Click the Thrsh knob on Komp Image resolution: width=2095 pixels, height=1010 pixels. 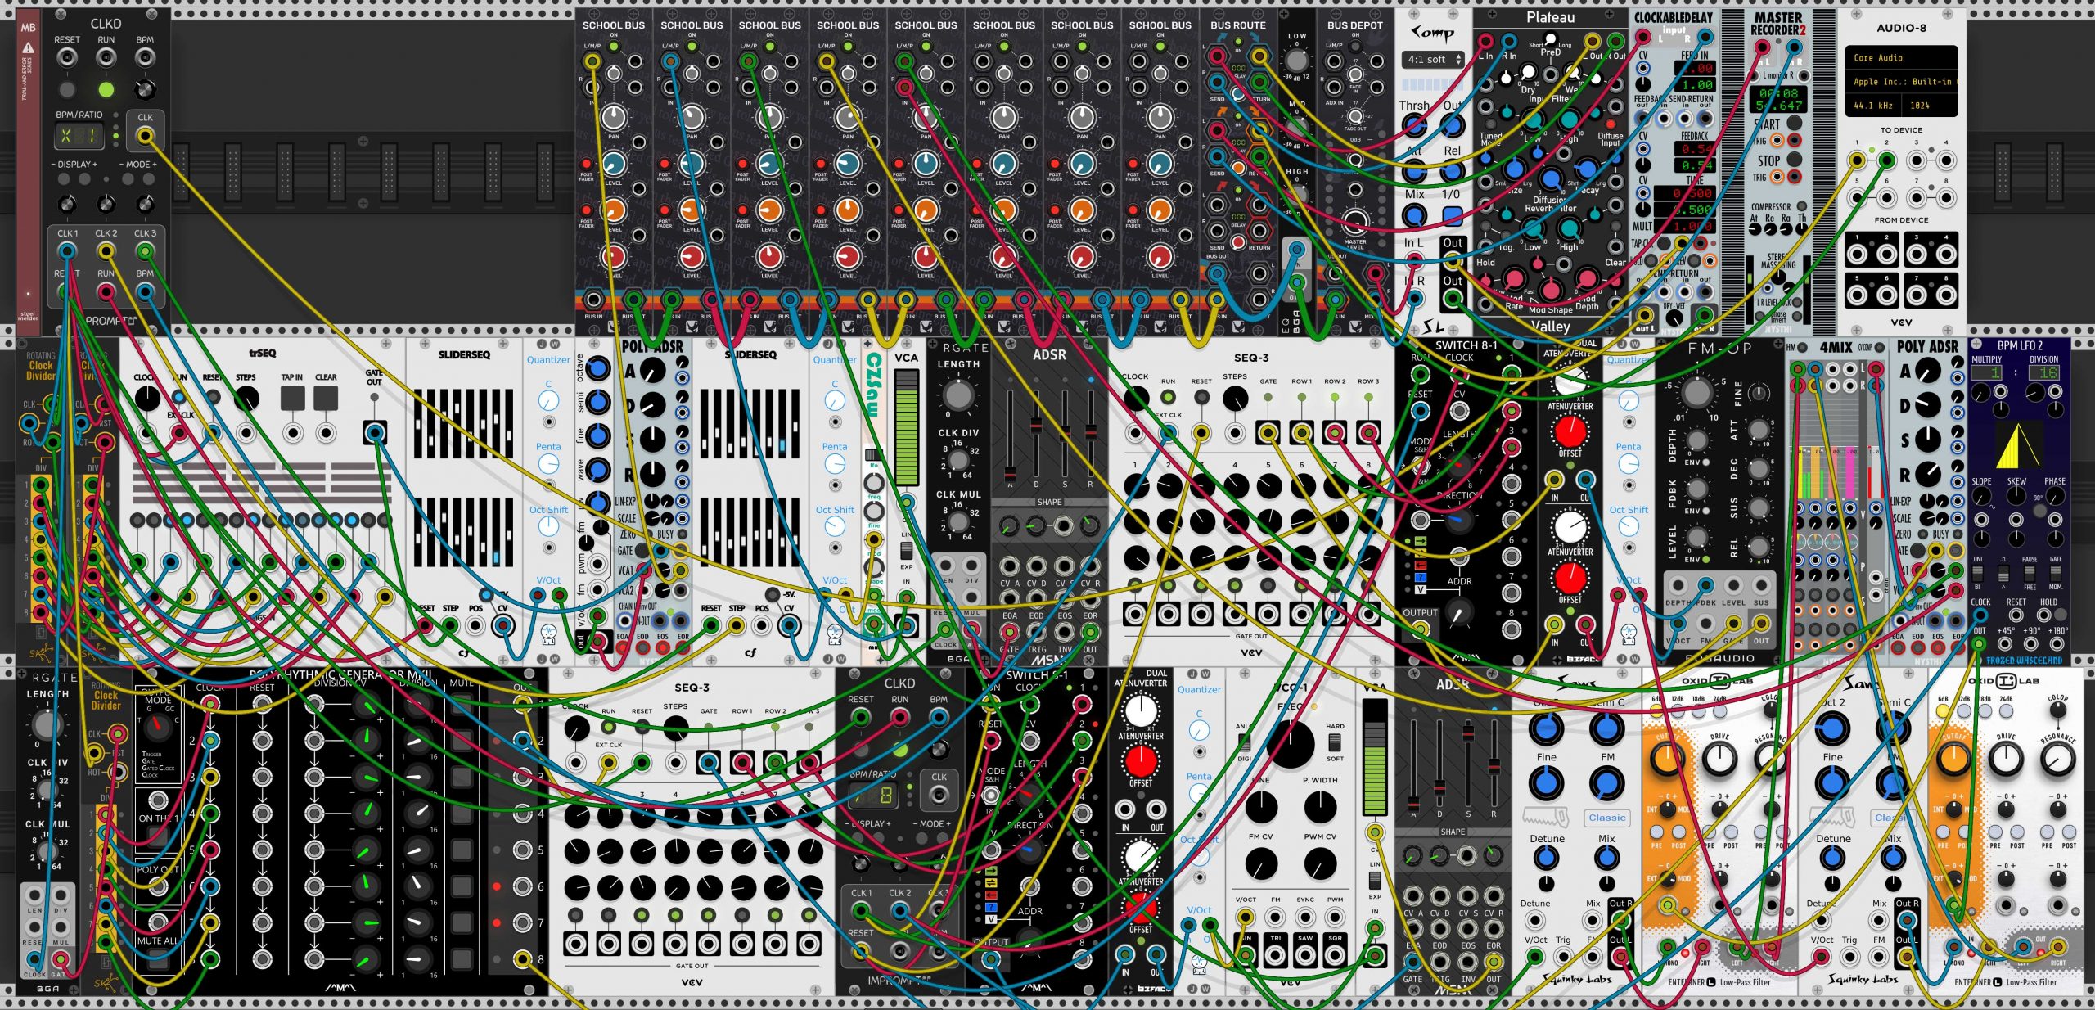tap(1415, 126)
